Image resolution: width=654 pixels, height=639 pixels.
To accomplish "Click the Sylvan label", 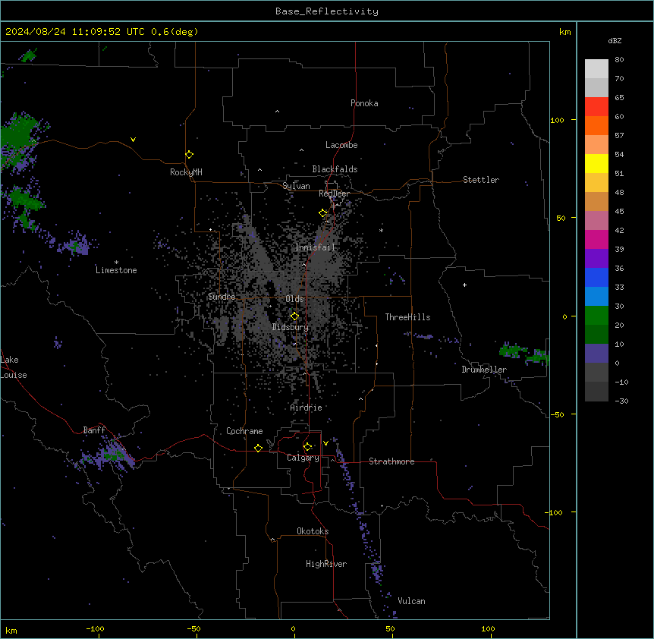I will click(x=296, y=186).
